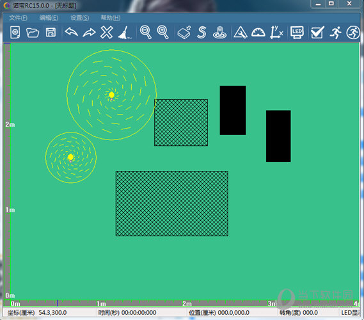
Task: Click the 1m mark on horizontal ruler
Action: tap(101, 304)
